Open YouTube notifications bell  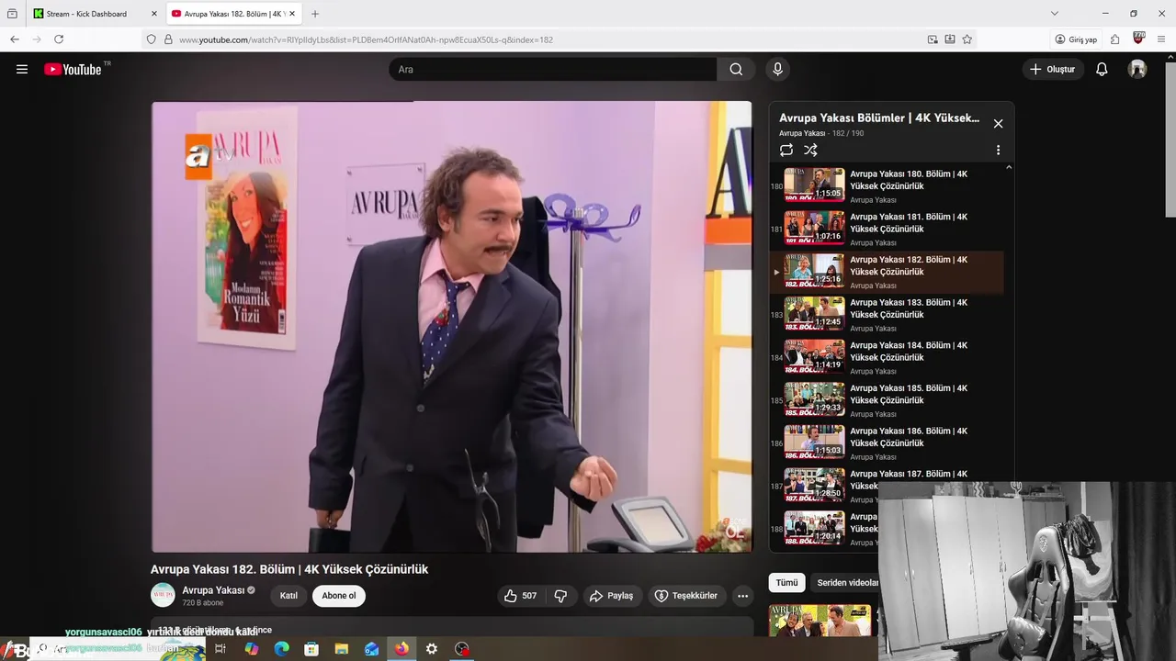coord(1102,69)
